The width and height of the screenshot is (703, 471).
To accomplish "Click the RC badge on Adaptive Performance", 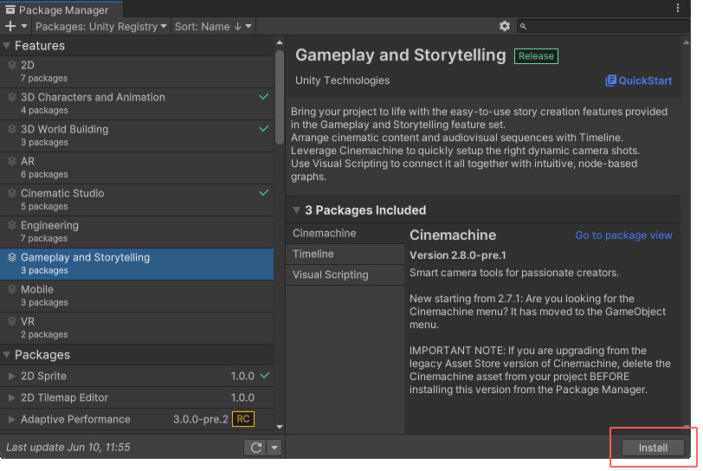I will 243,419.
